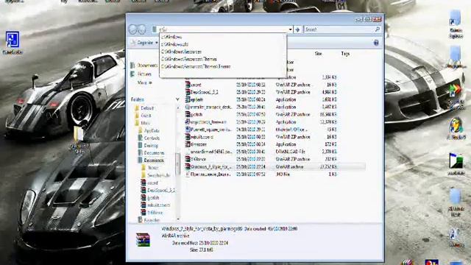This screenshot has height=265, width=471.
Task: Select the Contacts item in folder tree
Action: tap(152, 138)
